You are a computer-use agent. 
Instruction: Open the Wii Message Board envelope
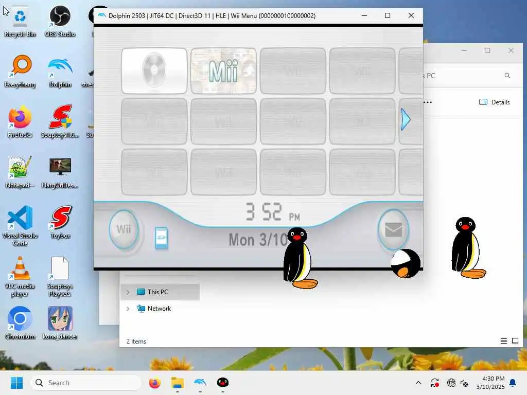(x=393, y=229)
